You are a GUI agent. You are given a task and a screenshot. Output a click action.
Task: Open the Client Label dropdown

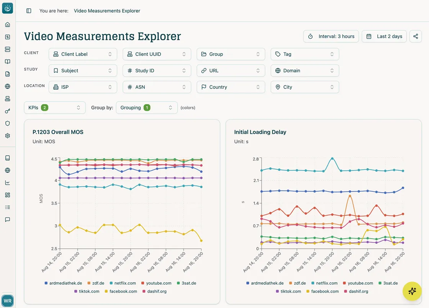coord(83,54)
